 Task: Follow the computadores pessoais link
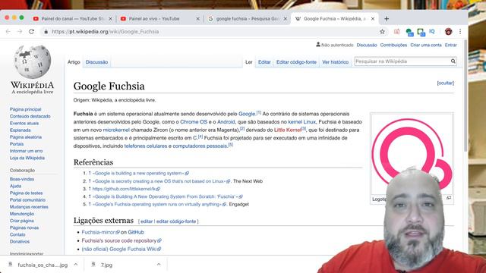pyautogui.click(x=200, y=146)
